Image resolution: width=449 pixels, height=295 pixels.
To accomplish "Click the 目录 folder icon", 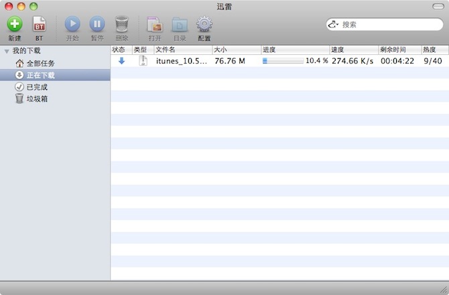I will click(180, 25).
